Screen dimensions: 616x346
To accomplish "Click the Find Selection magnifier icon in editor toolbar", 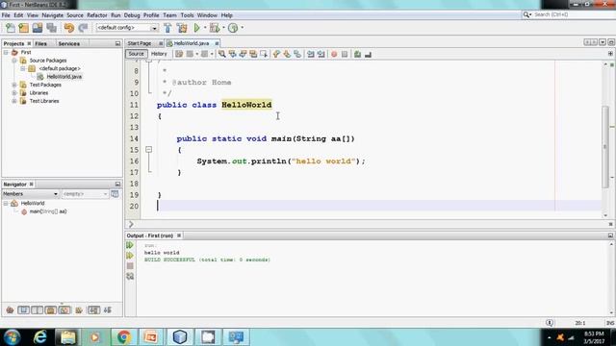I will pyautogui.click(x=222, y=54).
